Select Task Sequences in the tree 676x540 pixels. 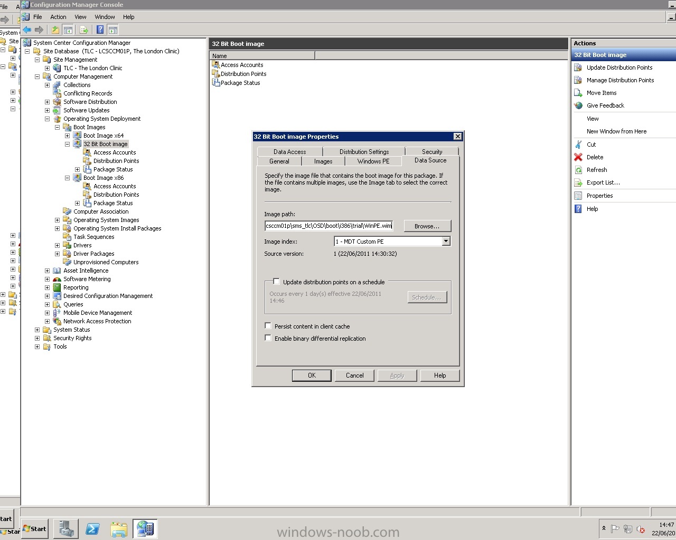pyautogui.click(x=93, y=237)
